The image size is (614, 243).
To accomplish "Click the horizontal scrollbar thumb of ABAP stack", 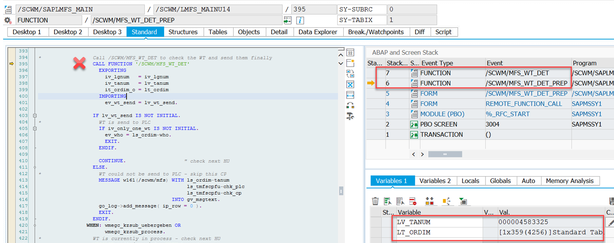I will [x=445, y=154].
